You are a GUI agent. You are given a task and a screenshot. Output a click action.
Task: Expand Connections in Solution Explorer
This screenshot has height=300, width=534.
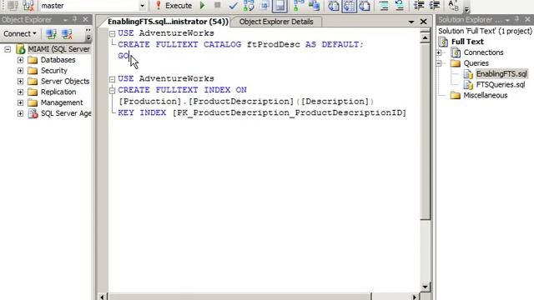(x=439, y=52)
